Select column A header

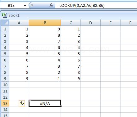pyautogui.click(x=19, y=23)
